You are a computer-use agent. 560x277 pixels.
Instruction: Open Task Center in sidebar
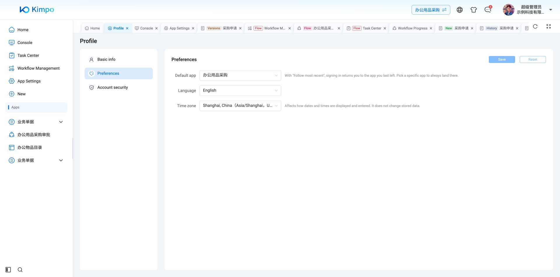36,55
